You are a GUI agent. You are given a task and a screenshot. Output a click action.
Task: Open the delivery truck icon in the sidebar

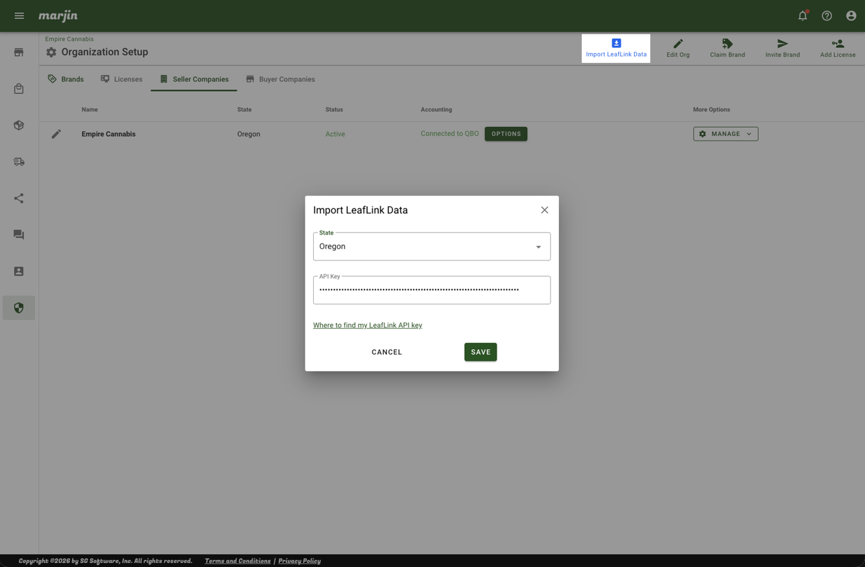(19, 162)
